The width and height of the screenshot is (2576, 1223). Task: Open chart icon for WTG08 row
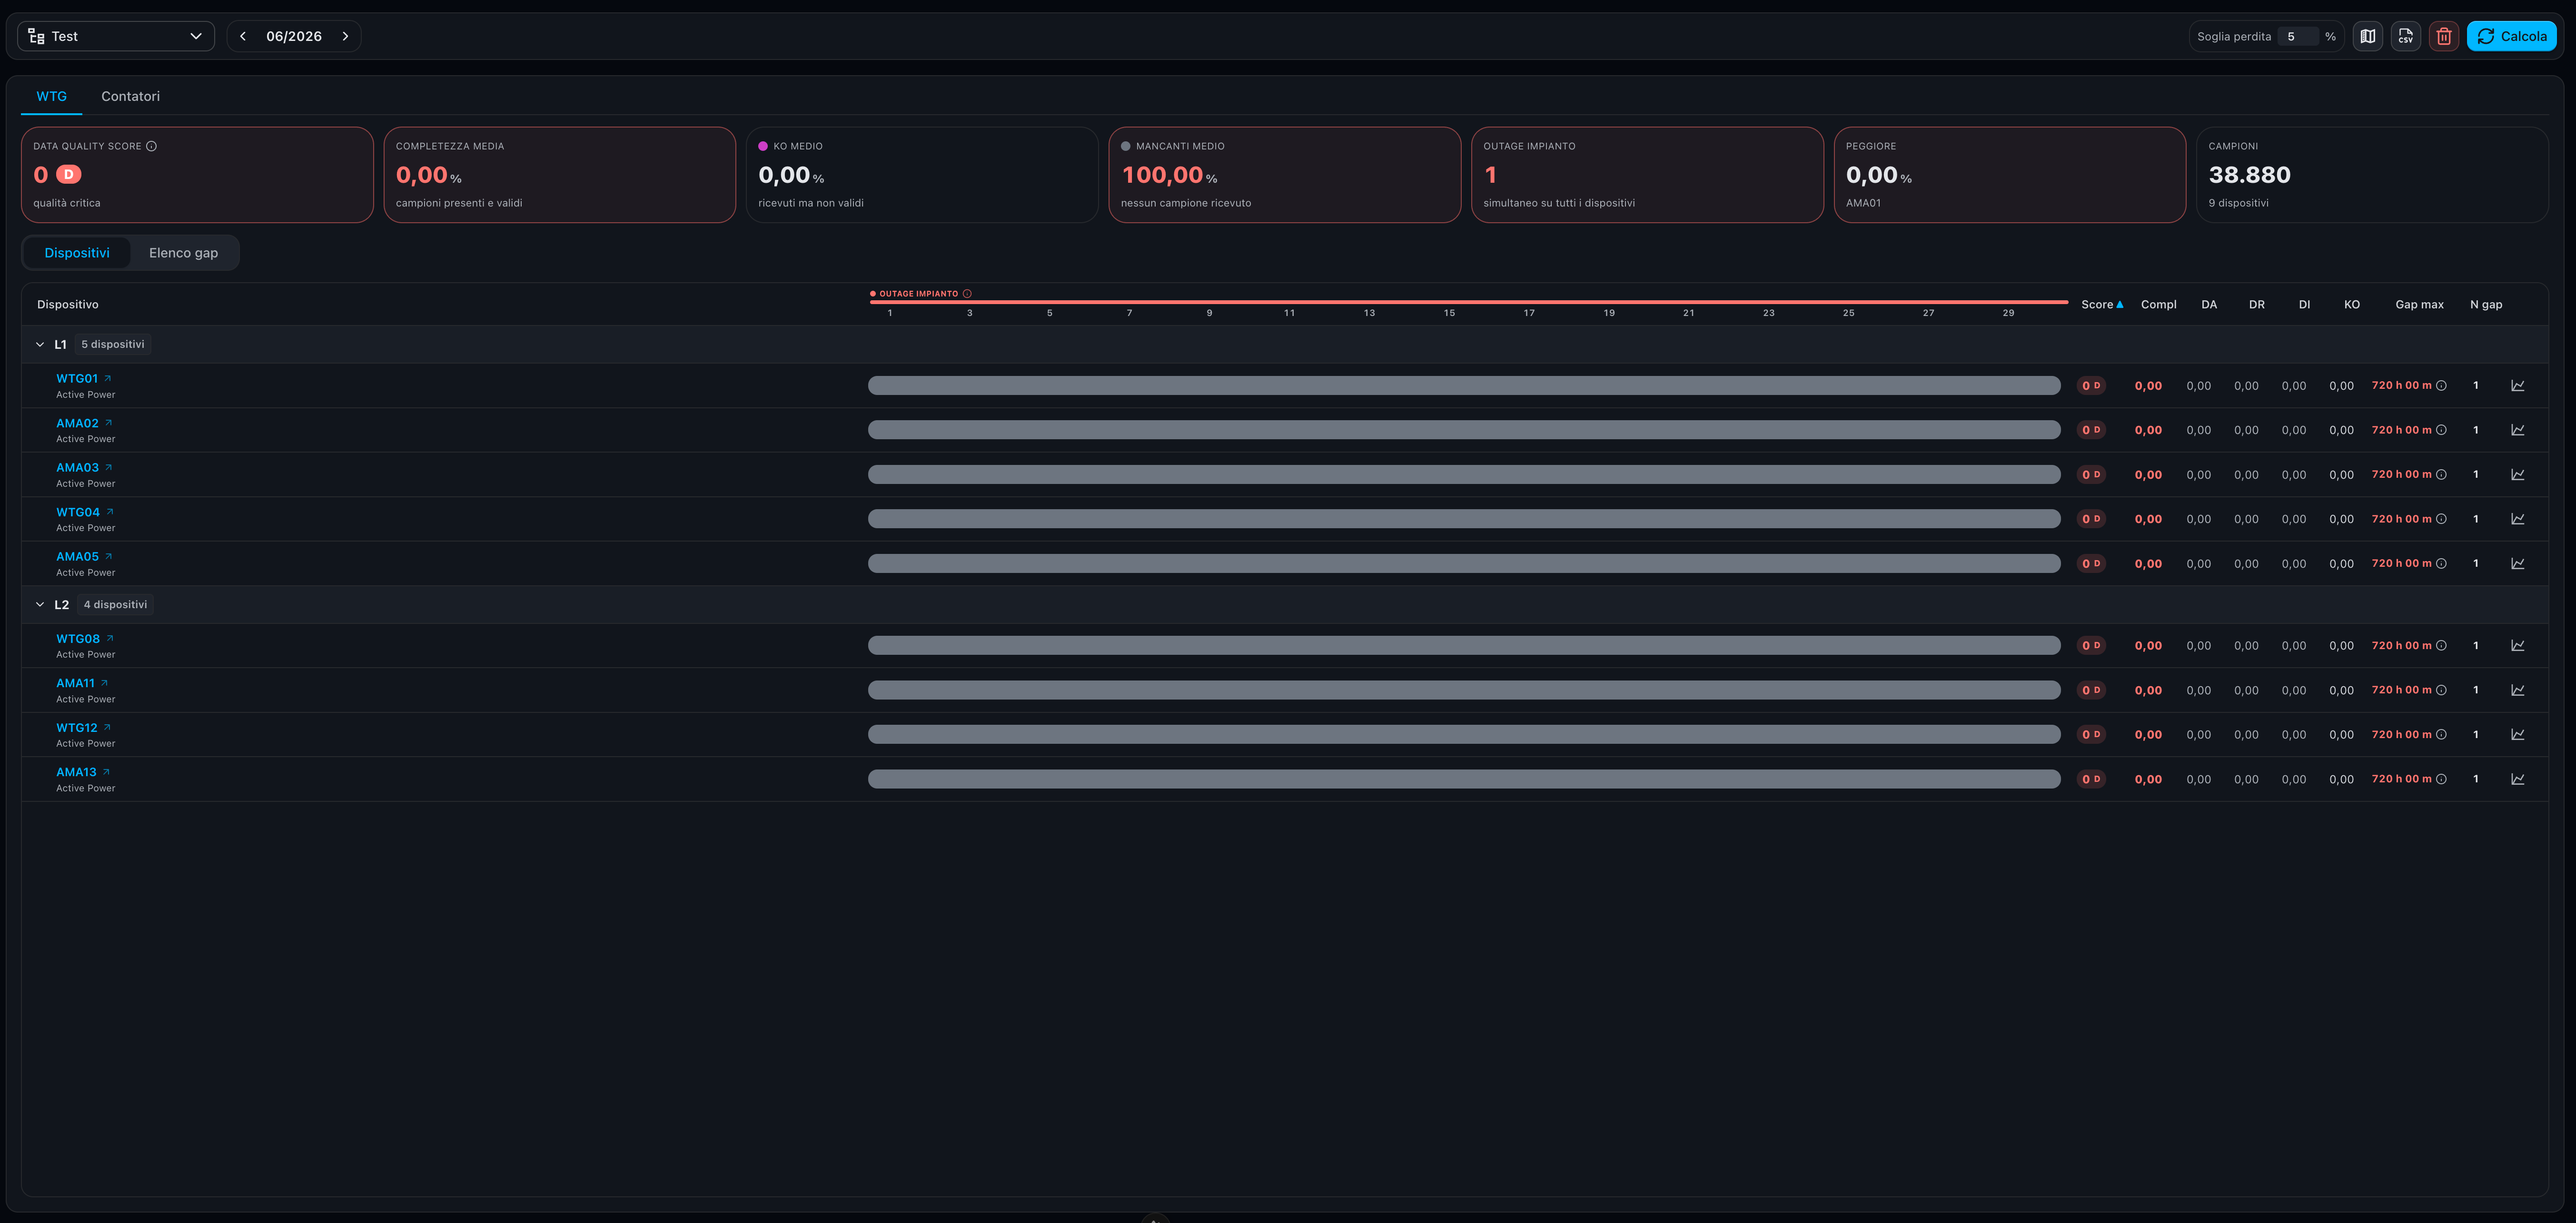[2517, 646]
